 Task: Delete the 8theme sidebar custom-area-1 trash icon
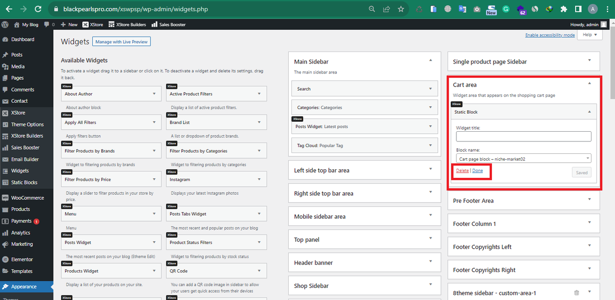pos(577,293)
